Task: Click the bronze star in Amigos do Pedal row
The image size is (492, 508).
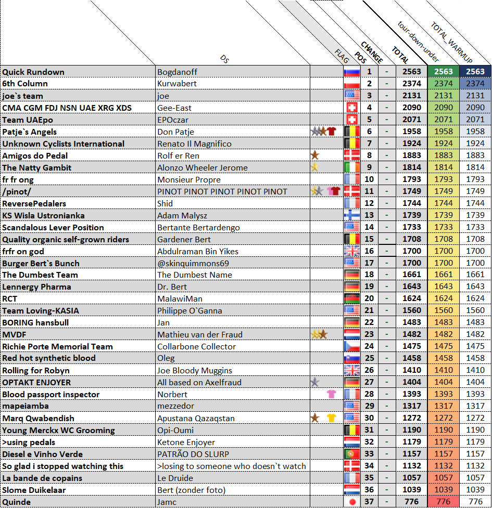Action: [314, 155]
